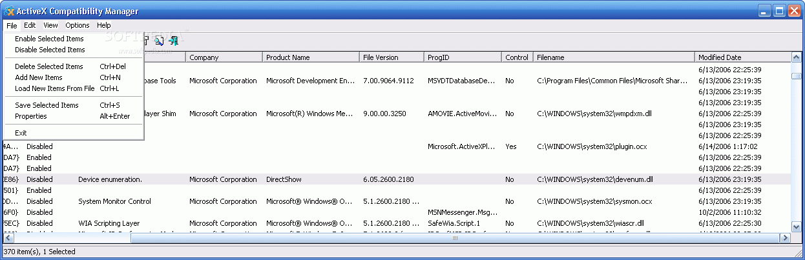Screen dimensions: 805x260
Task: Click the horizontal scrollbar right arrow
Action: tap(785, 238)
